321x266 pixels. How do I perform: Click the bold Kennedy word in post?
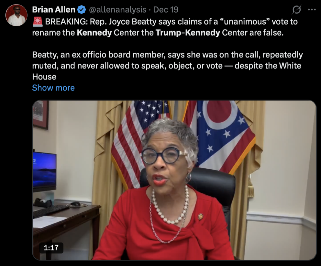(x=94, y=33)
